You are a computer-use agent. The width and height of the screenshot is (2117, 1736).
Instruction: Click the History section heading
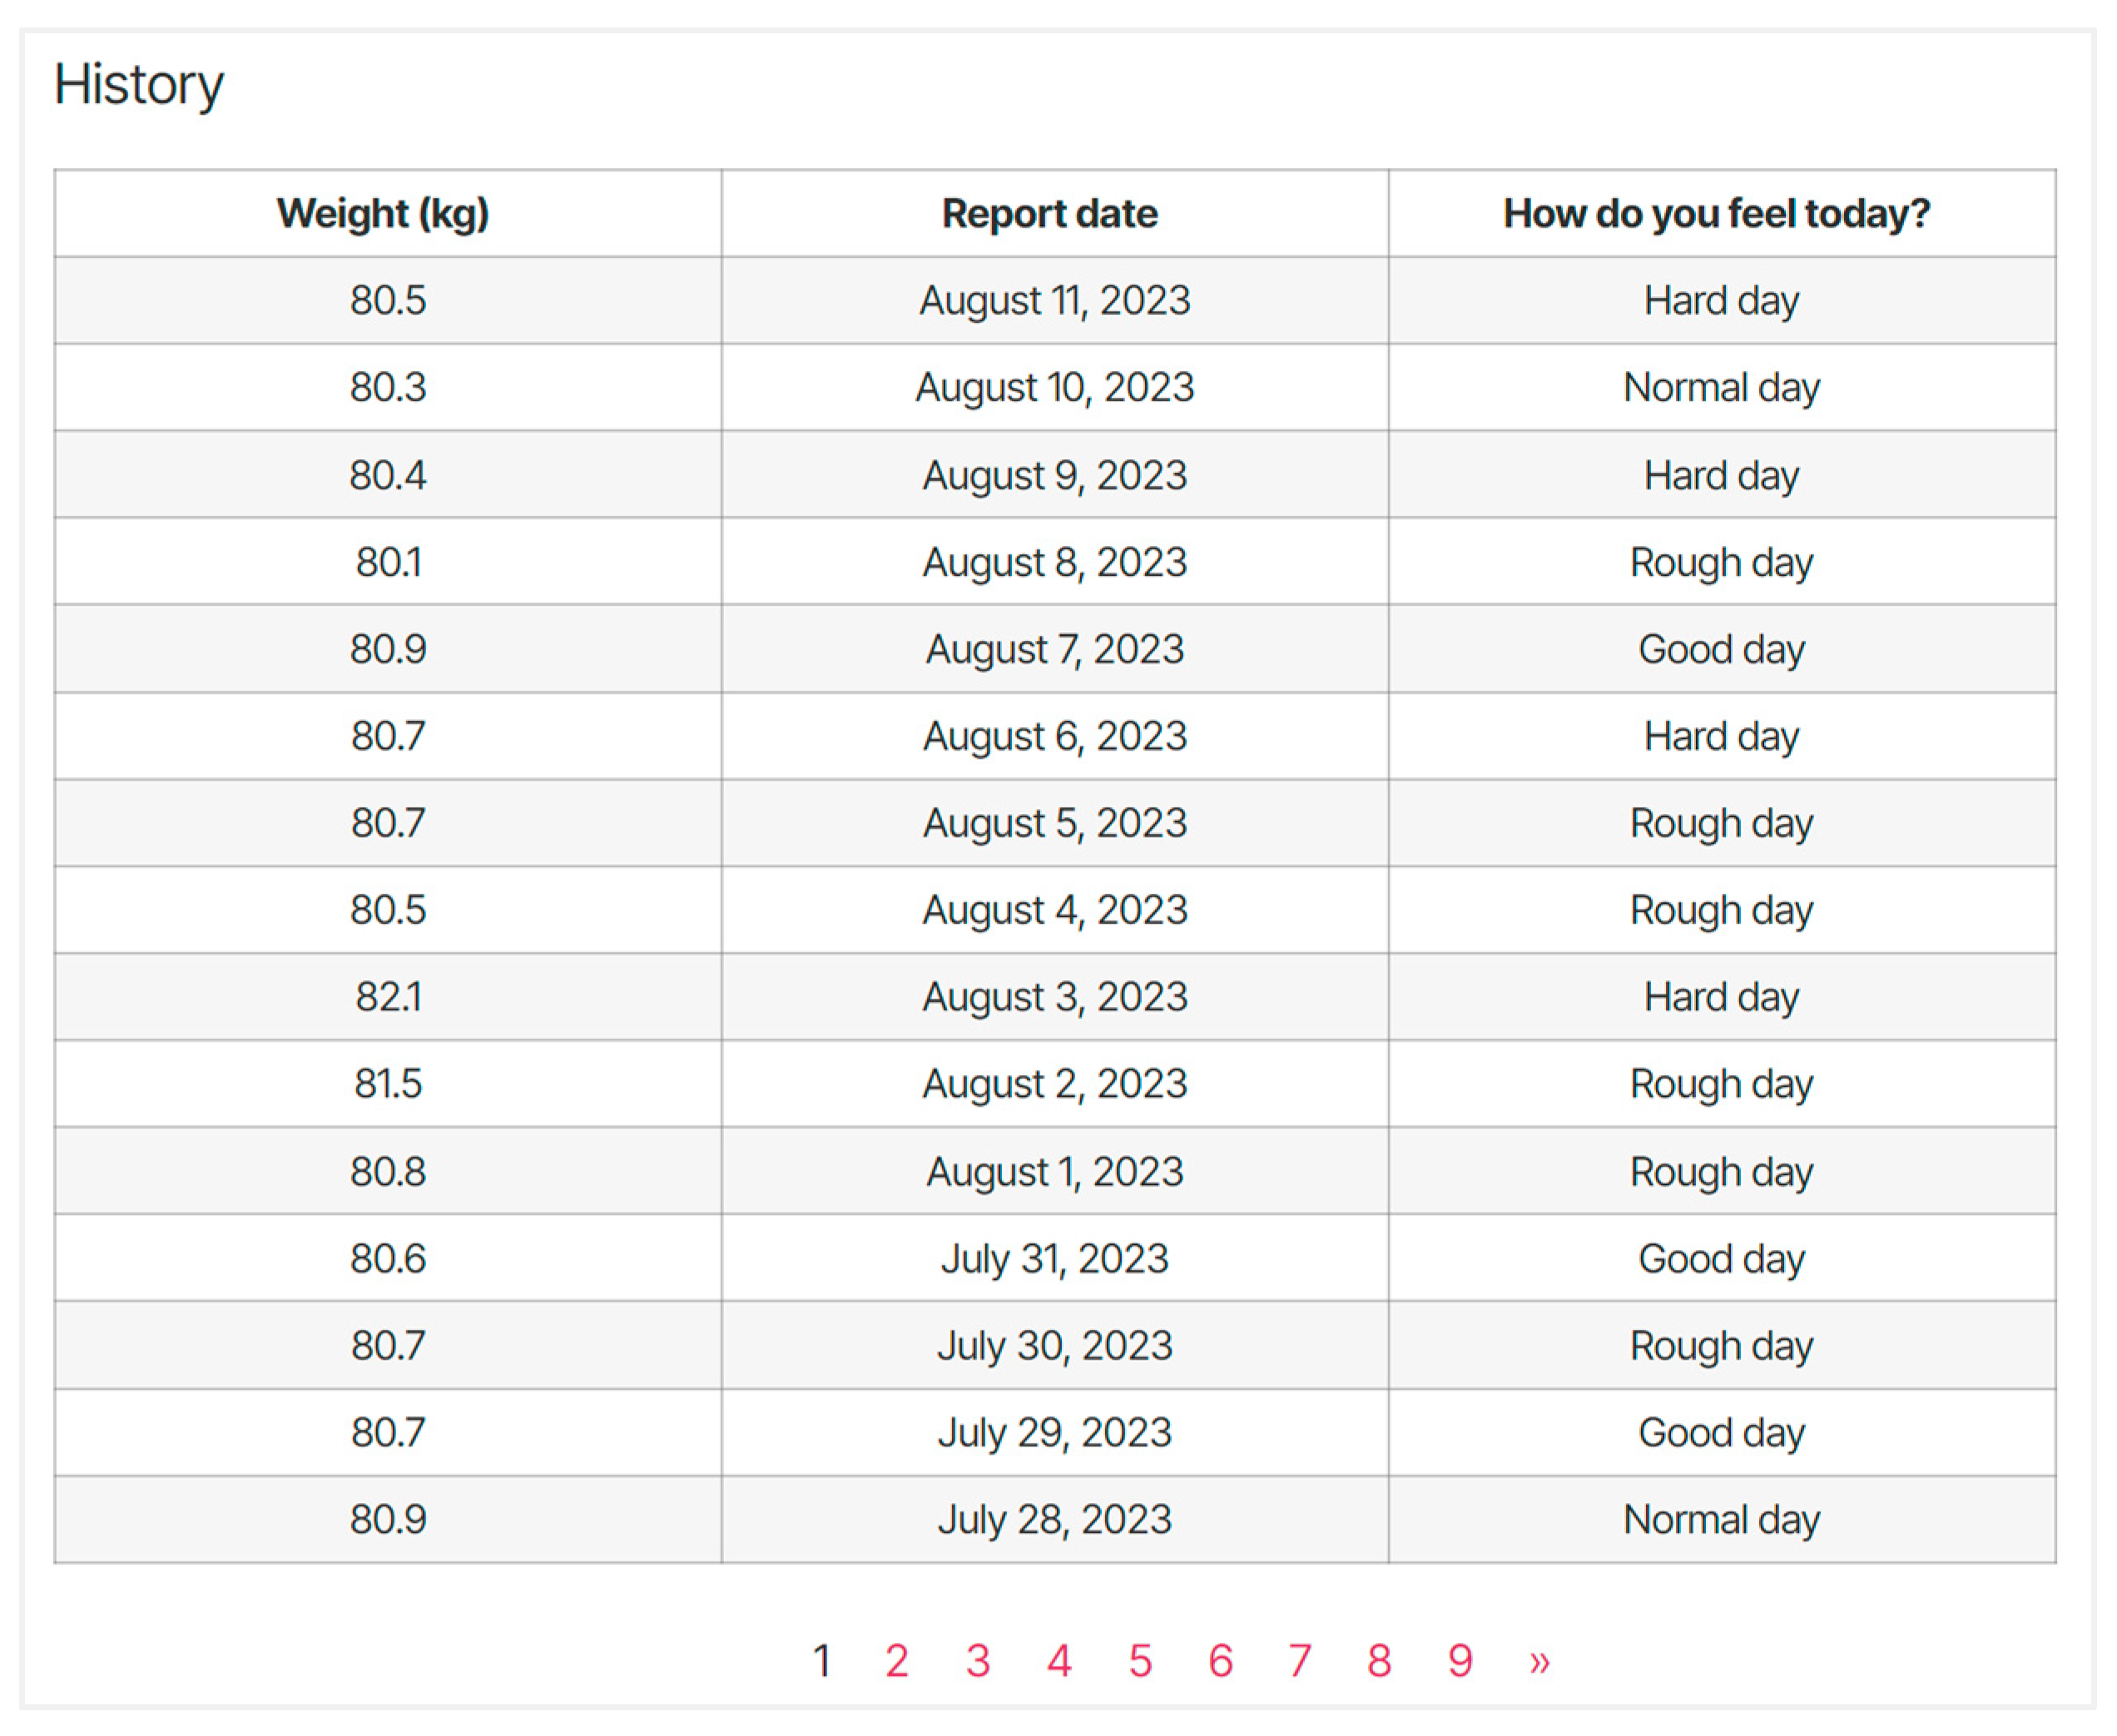point(139,84)
